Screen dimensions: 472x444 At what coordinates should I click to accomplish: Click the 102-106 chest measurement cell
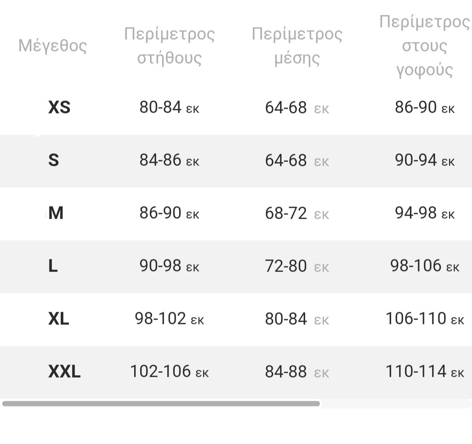tap(169, 372)
